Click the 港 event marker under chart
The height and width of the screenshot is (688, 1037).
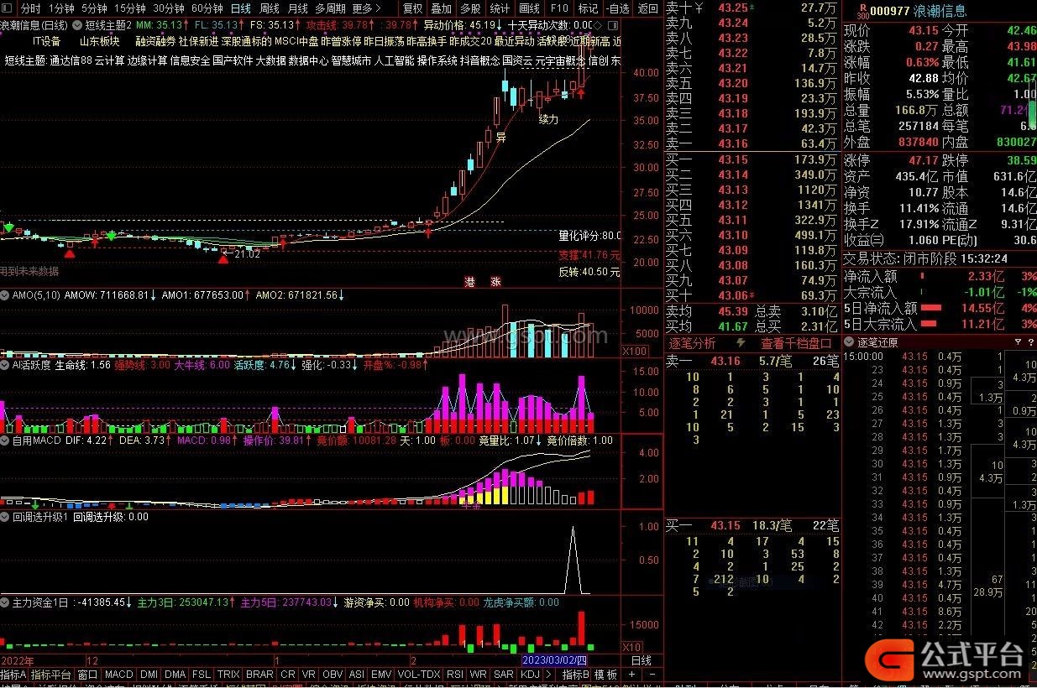point(469,282)
